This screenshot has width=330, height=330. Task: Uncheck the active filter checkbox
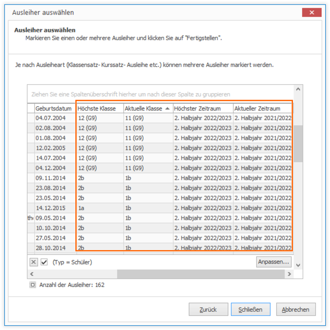tap(44, 262)
